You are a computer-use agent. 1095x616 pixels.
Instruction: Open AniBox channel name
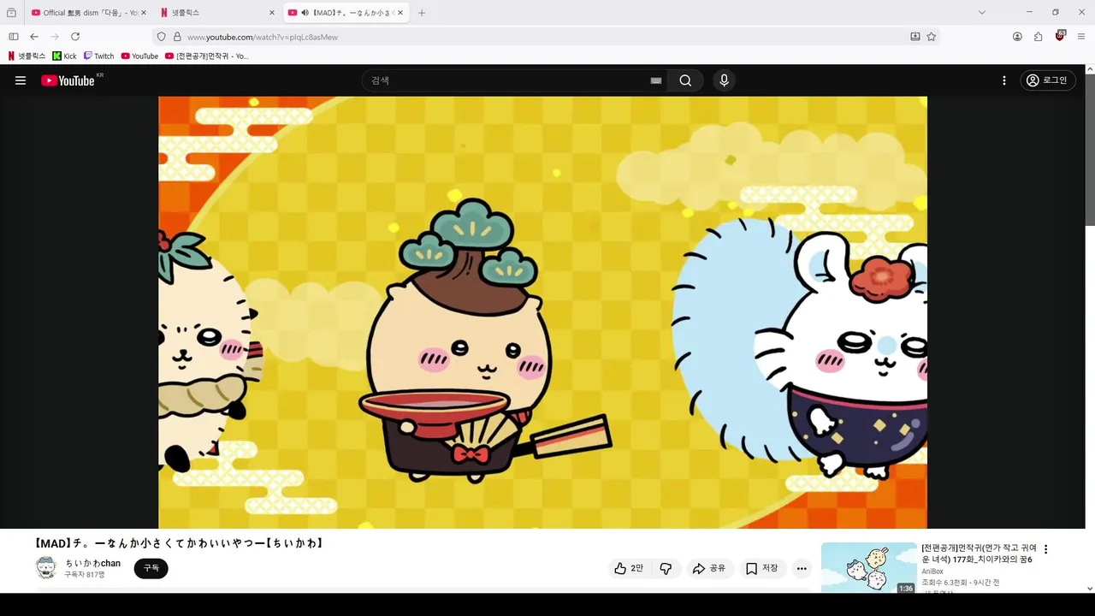coord(932,572)
